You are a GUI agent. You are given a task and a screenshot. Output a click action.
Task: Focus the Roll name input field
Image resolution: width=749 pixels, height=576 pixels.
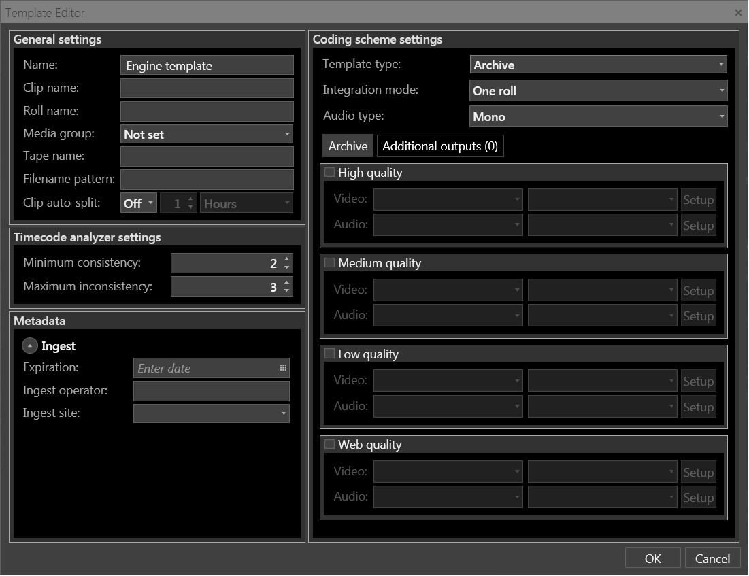(207, 111)
